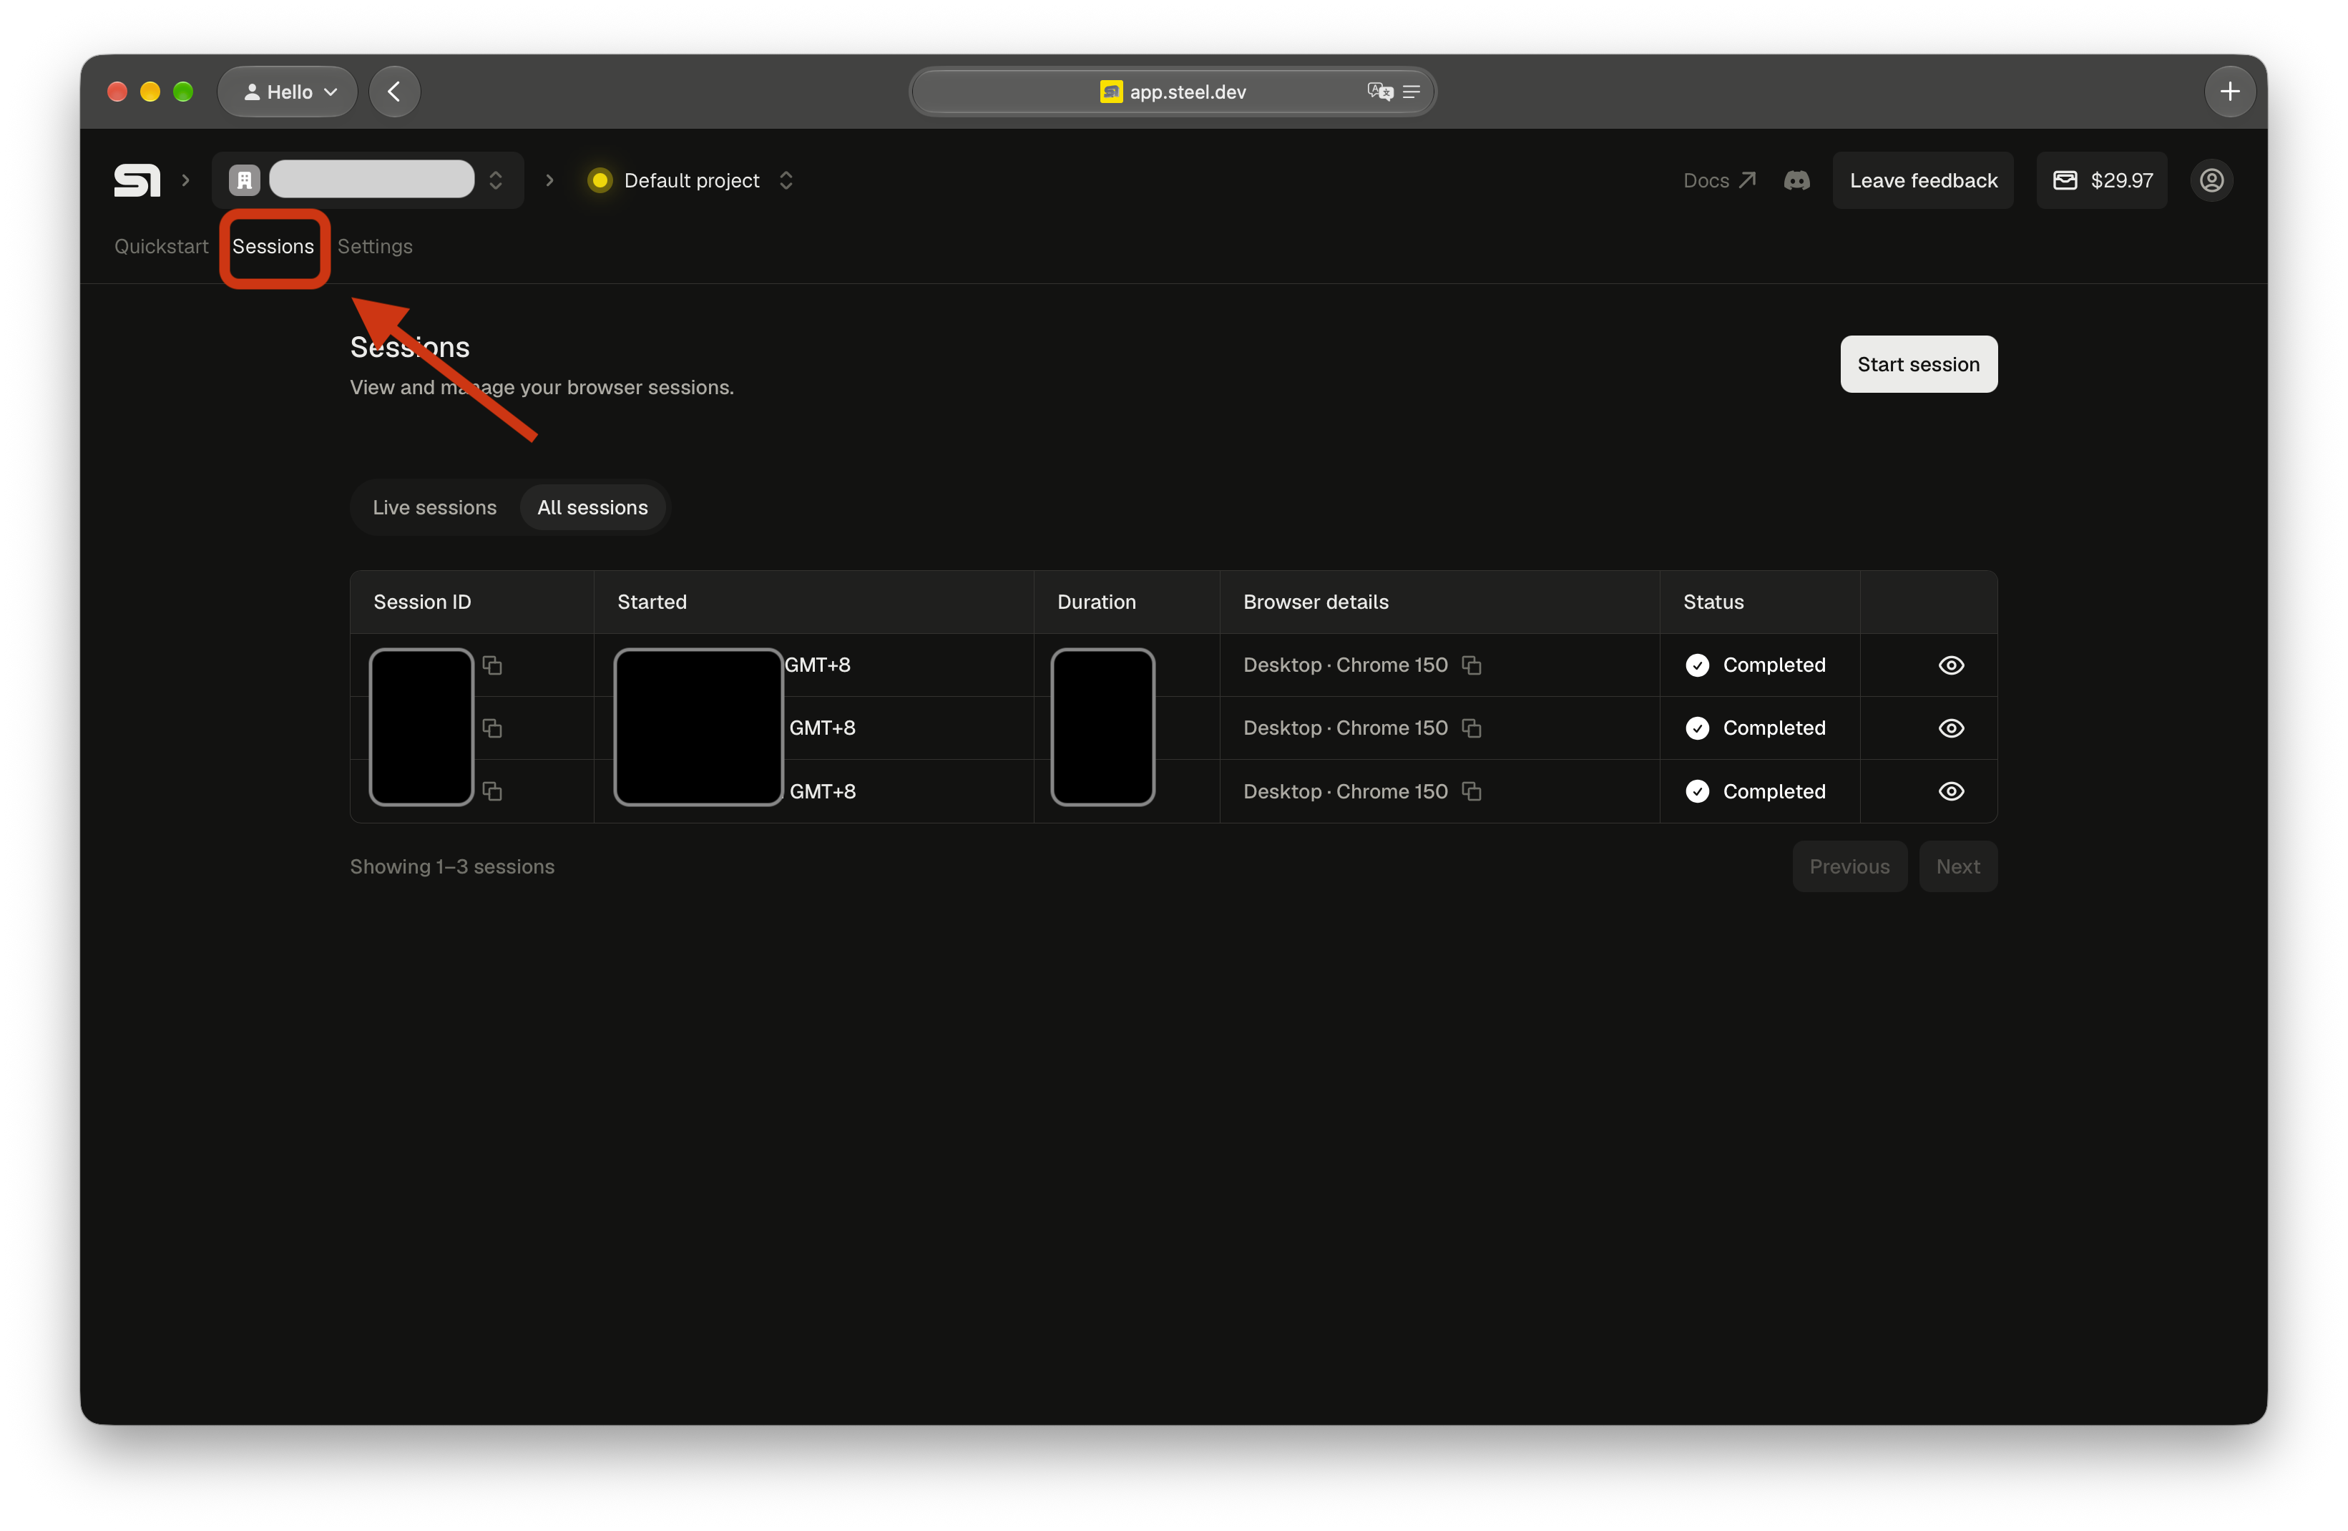The image size is (2348, 1531).
Task: Copy the first row session ID
Action: (492, 665)
